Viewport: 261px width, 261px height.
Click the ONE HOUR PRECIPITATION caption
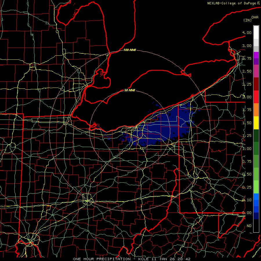pyautogui.click(x=102, y=259)
